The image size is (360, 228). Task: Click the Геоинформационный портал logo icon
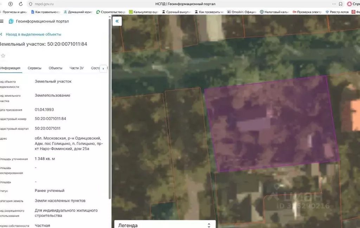tap(11, 21)
